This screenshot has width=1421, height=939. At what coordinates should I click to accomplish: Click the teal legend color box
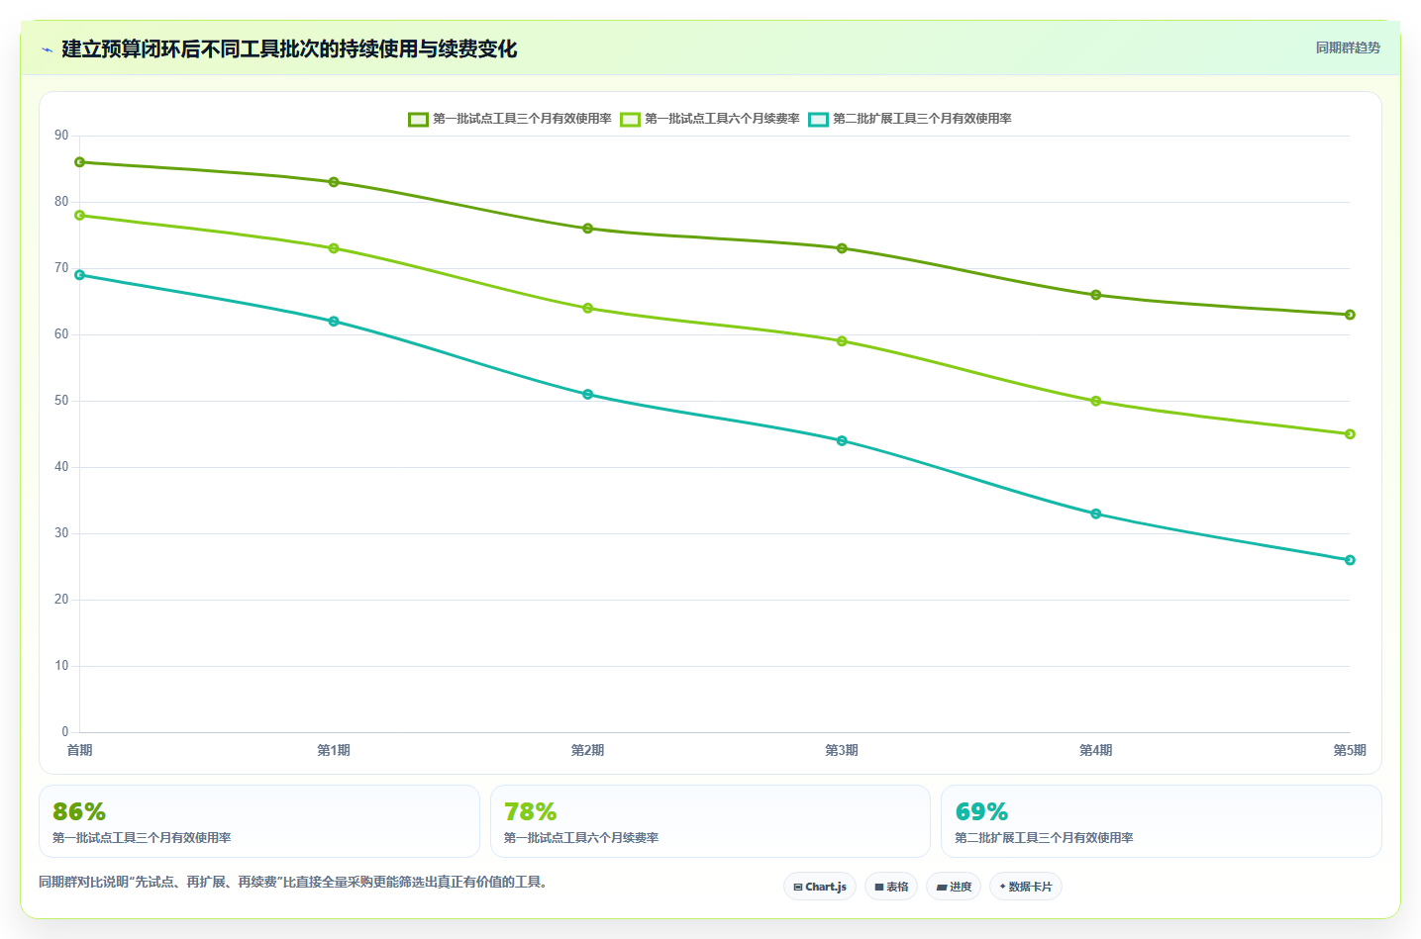coord(818,119)
